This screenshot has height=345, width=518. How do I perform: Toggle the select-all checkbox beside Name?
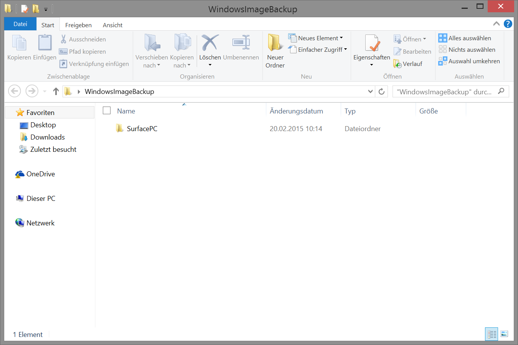coord(107,110)
